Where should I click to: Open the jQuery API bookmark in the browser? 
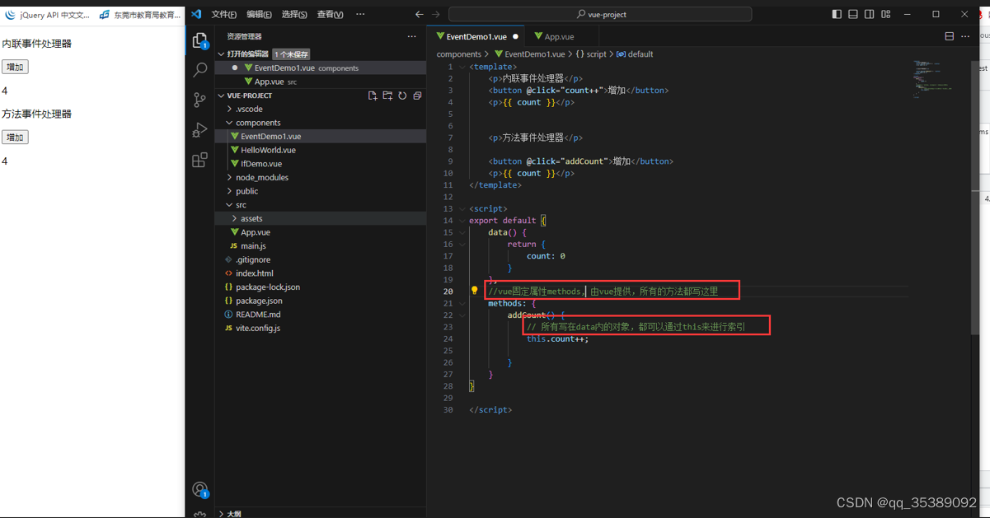tap(48, 15)
